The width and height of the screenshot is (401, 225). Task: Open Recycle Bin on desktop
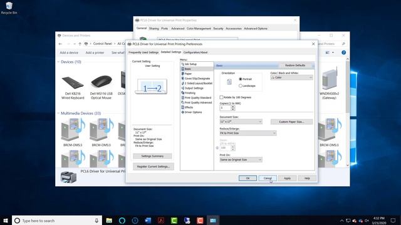(x=9, y=7)
